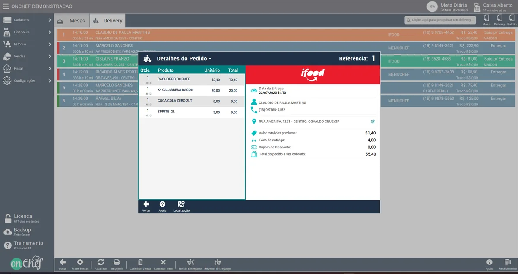Expand the Estoque sidebar menu
Screen dimensions: 518x274
pos(27,44)
